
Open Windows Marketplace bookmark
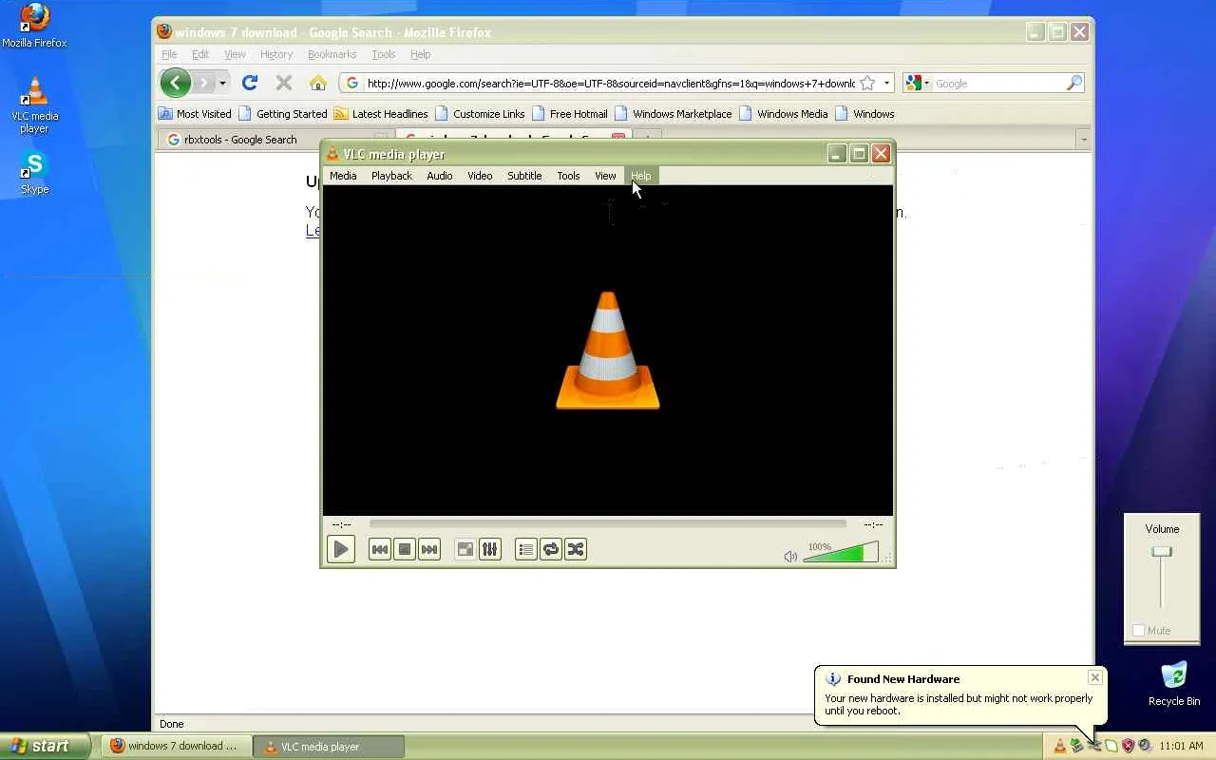(674, 114)
